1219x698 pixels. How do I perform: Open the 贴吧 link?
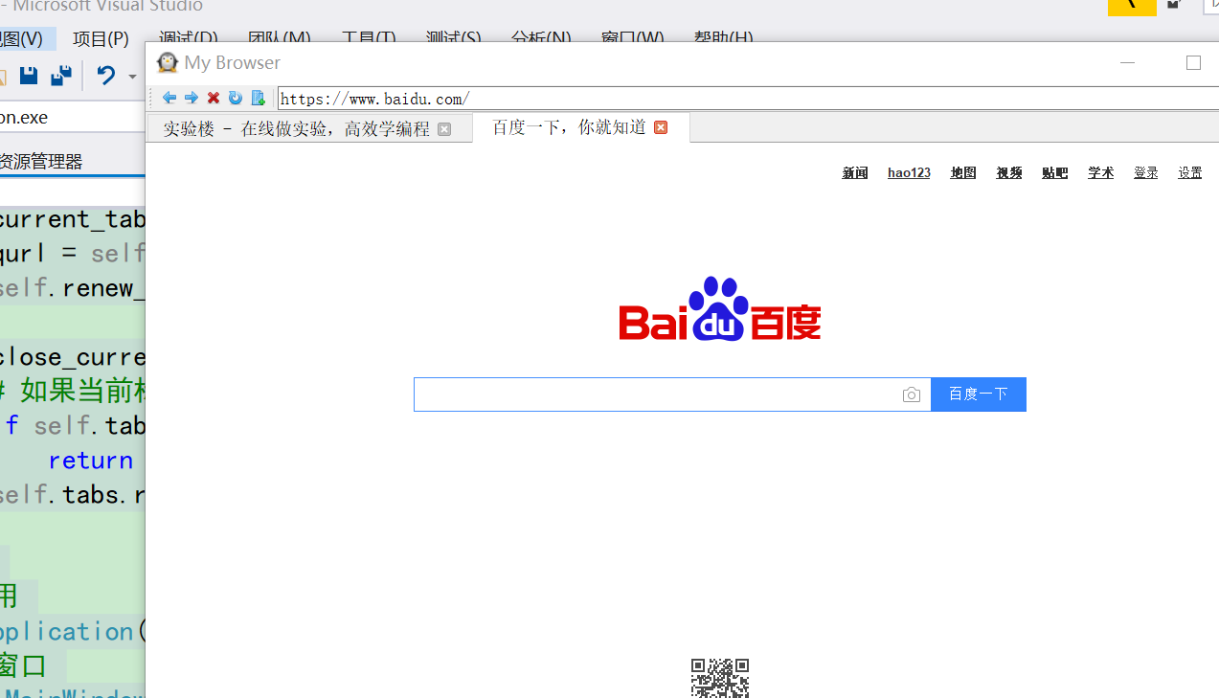(x=1055, y=172)
